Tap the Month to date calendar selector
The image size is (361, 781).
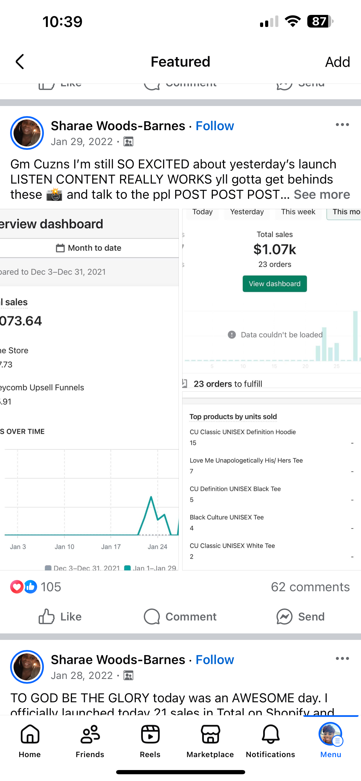point(89,248)
